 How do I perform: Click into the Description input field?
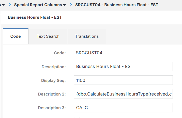click(123, 66)
